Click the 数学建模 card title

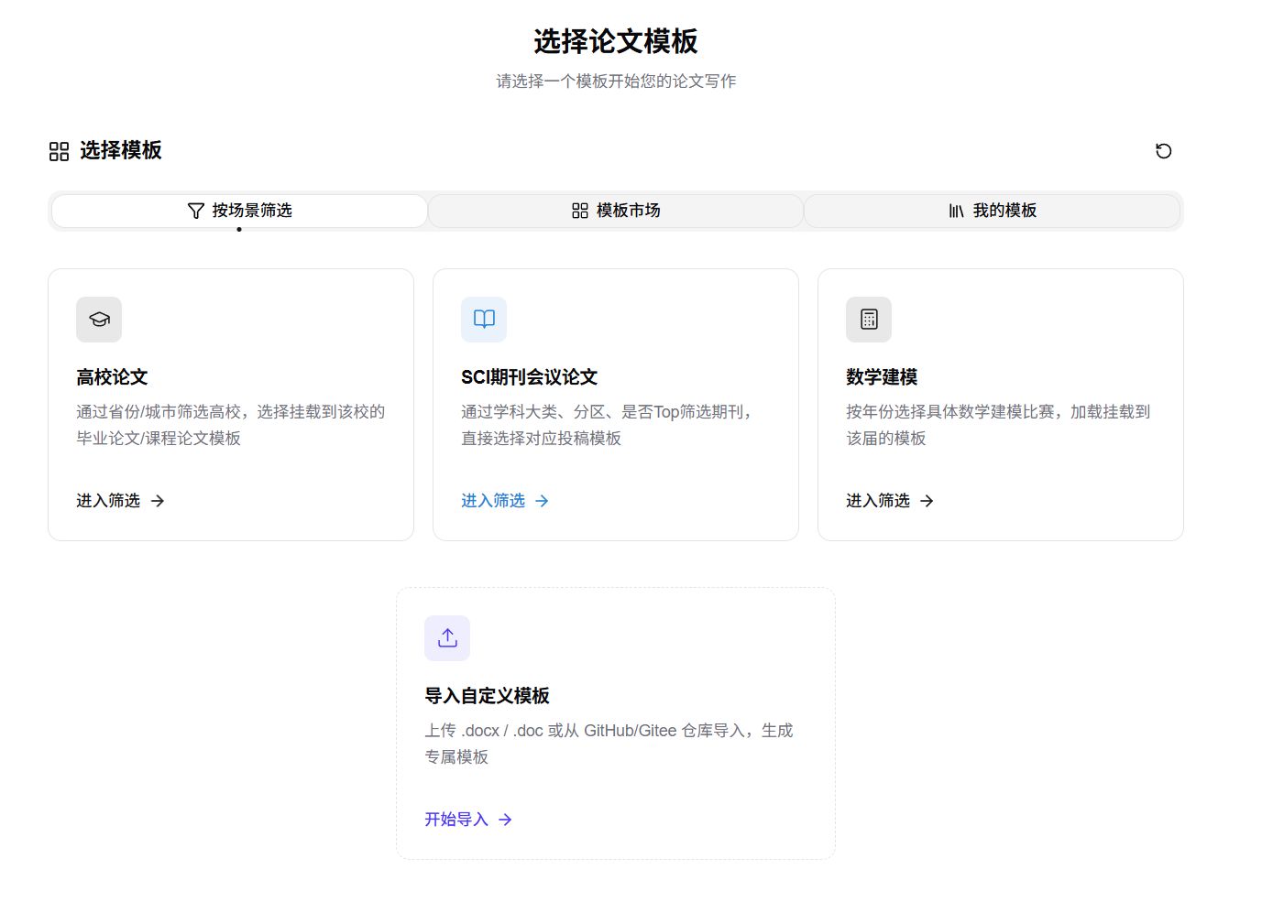(x=882, y=377)
